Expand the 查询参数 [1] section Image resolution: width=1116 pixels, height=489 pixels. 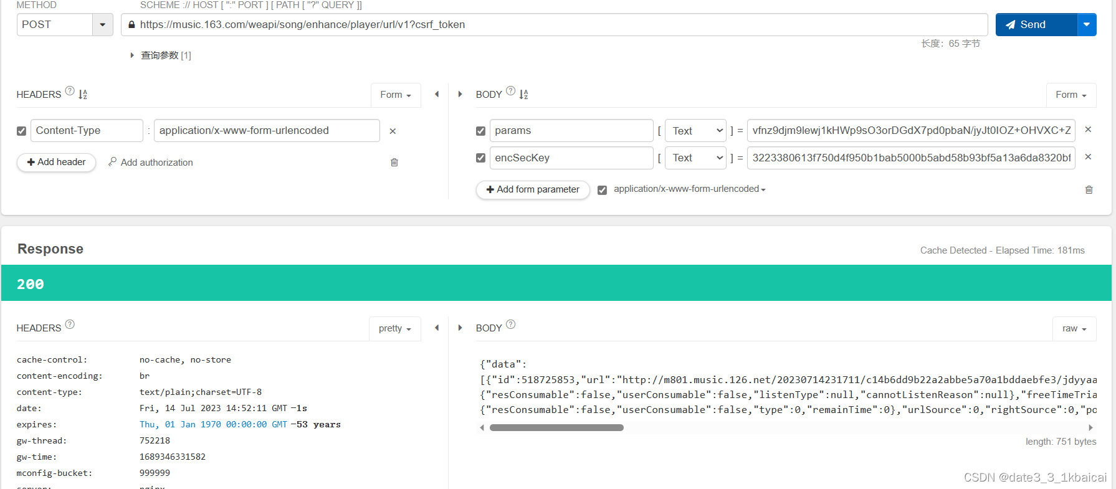161,55
